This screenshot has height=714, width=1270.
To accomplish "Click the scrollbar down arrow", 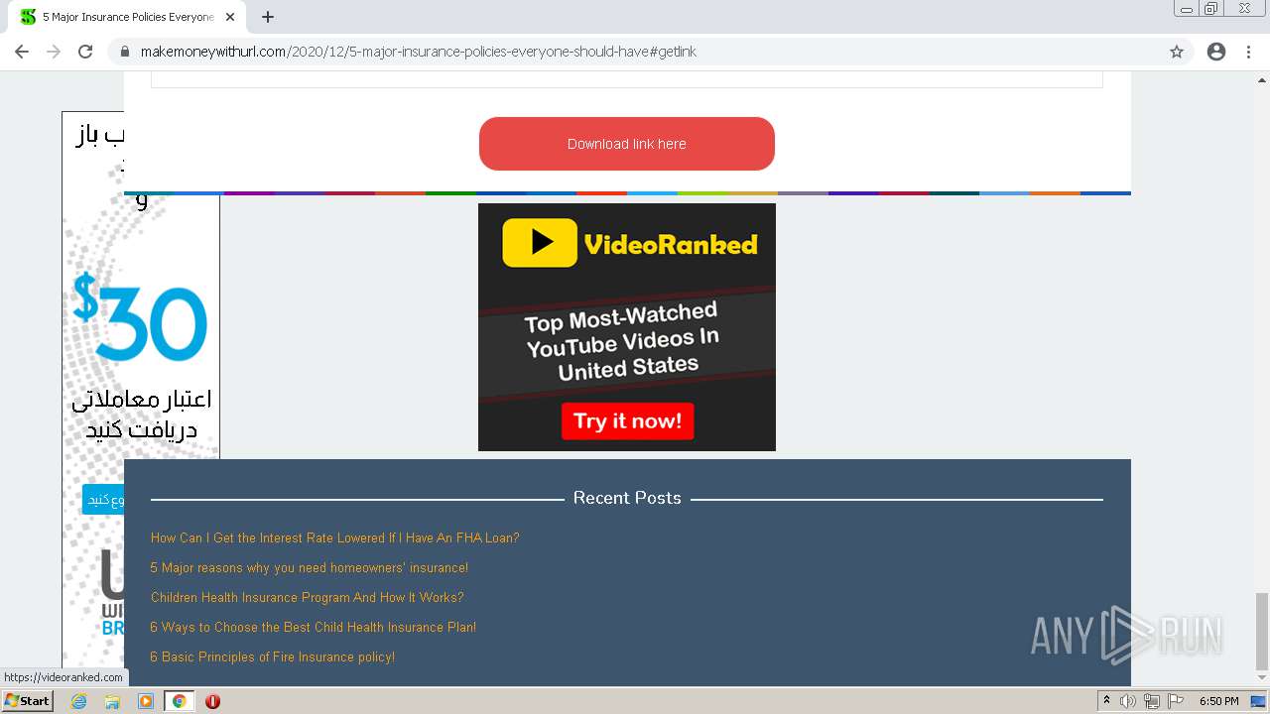I will 1262,678.
